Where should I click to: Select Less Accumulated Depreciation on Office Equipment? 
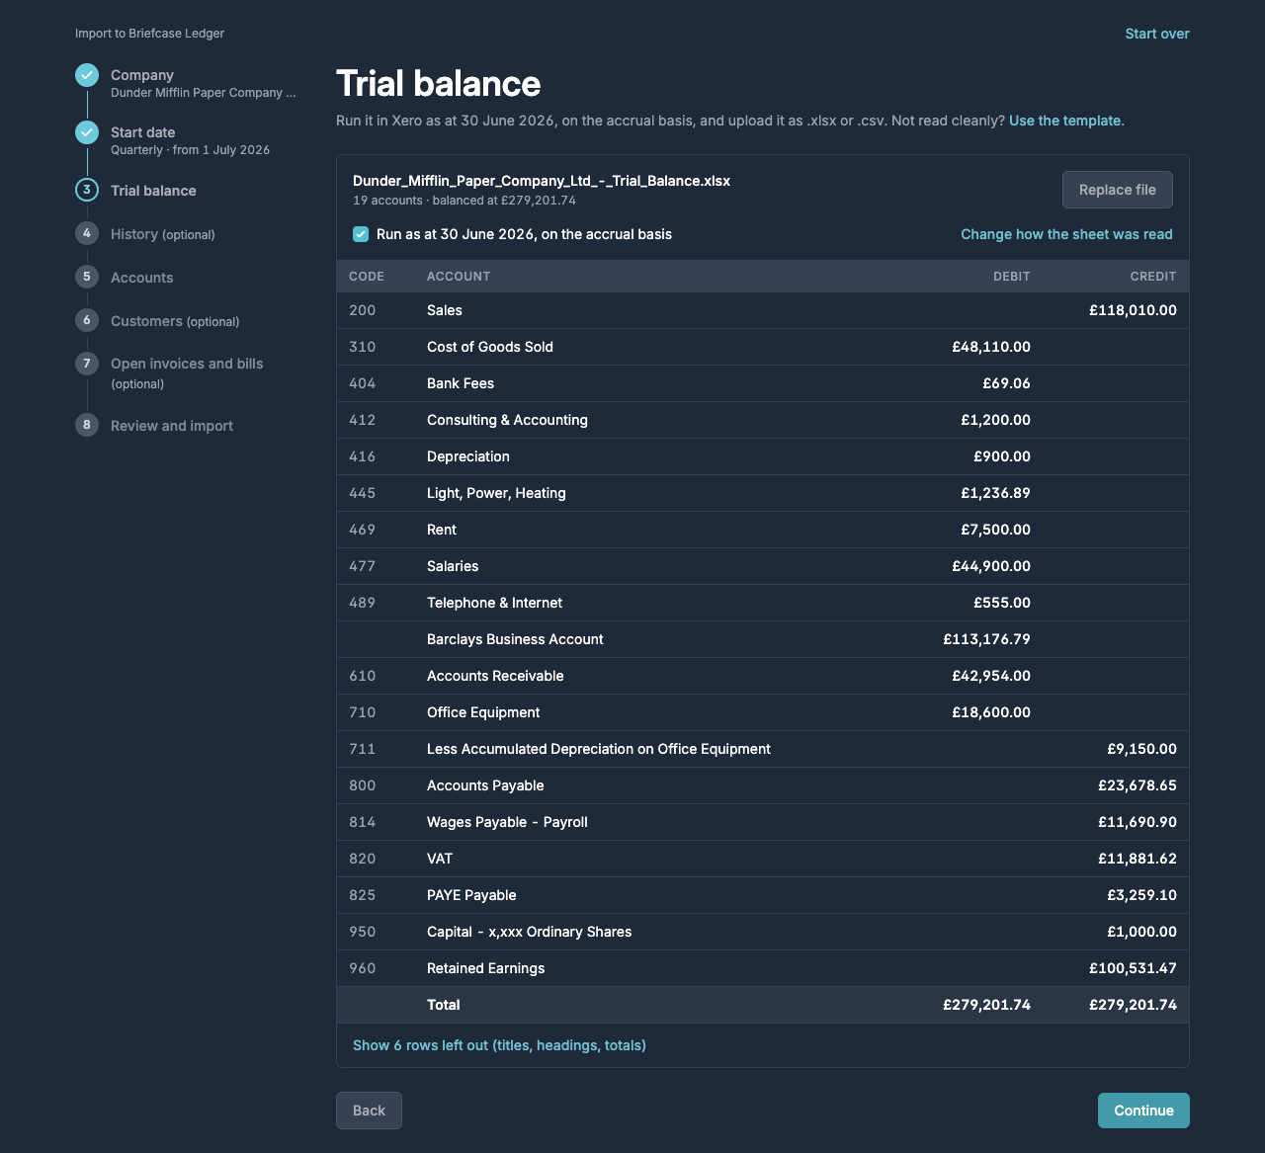599,749
